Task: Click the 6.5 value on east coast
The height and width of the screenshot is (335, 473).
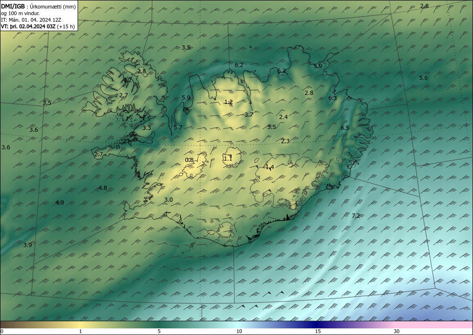Action: coord(345,128)
